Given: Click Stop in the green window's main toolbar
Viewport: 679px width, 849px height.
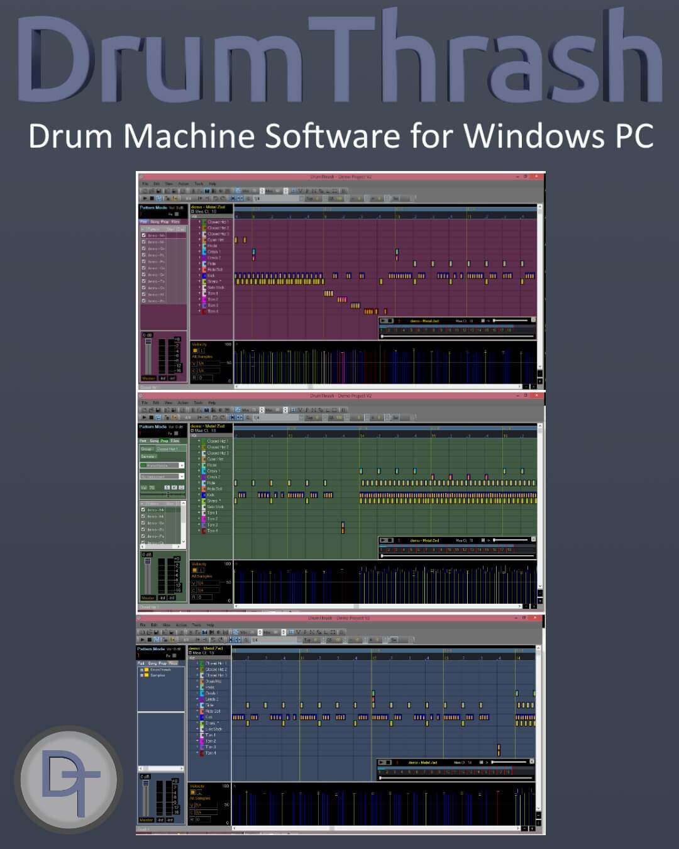Looking at the screenshot, I should (x=151, y=418).
